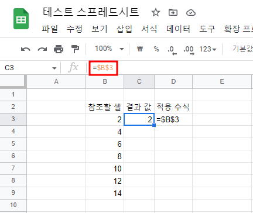
Task: Expand the name box dropdown arrow
Action: (54, 68)
